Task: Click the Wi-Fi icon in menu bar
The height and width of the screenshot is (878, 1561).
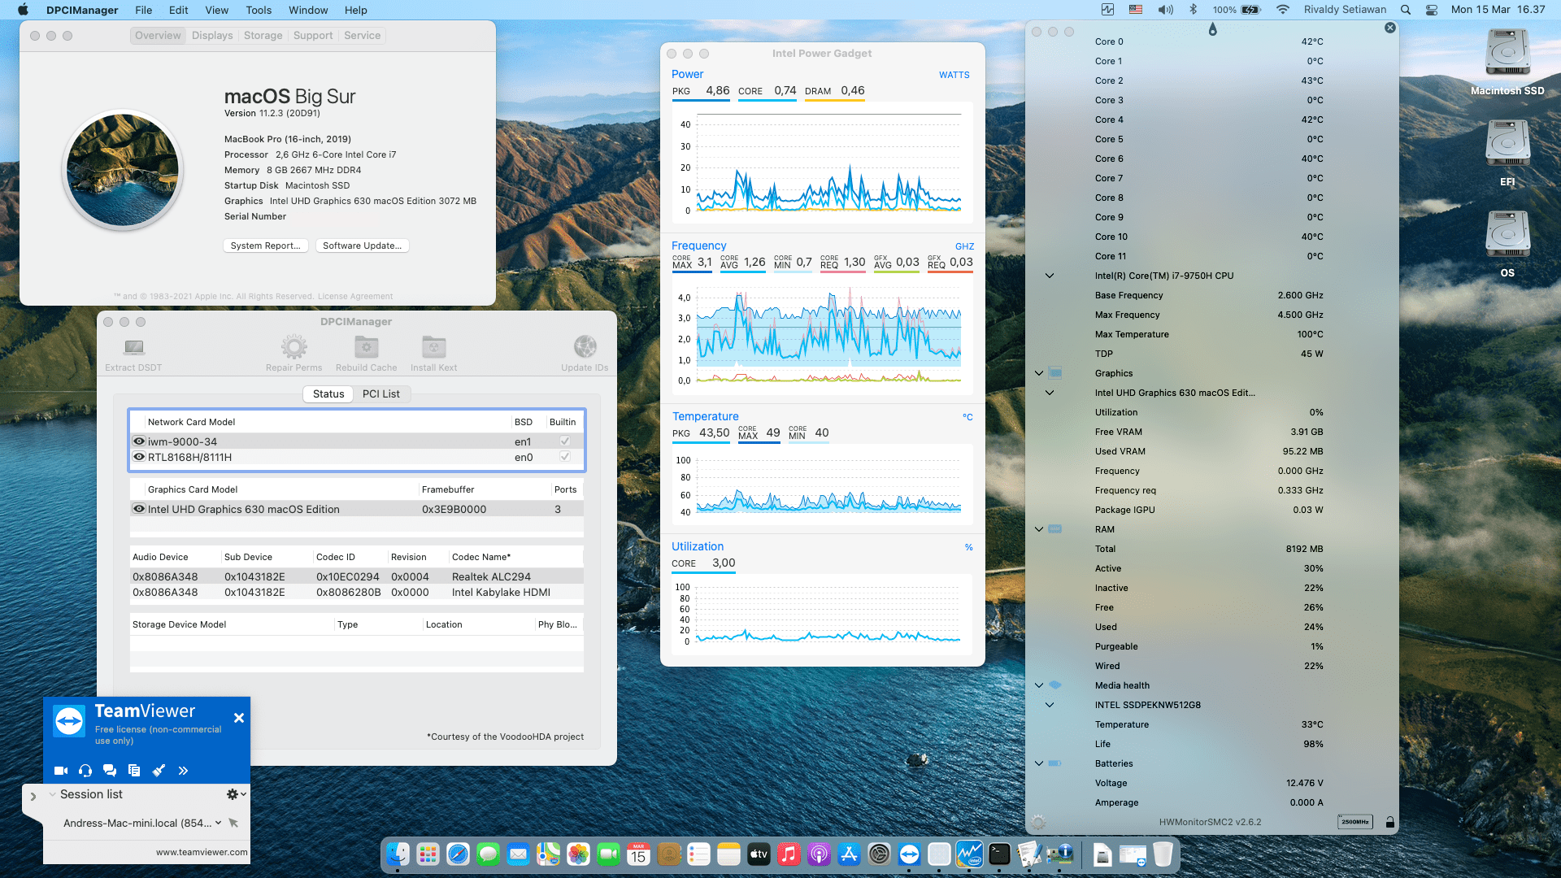Action: (x=1283, y=10)
